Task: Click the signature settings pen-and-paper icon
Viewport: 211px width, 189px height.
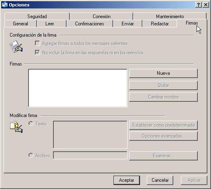Action: [x=16, y=47]
